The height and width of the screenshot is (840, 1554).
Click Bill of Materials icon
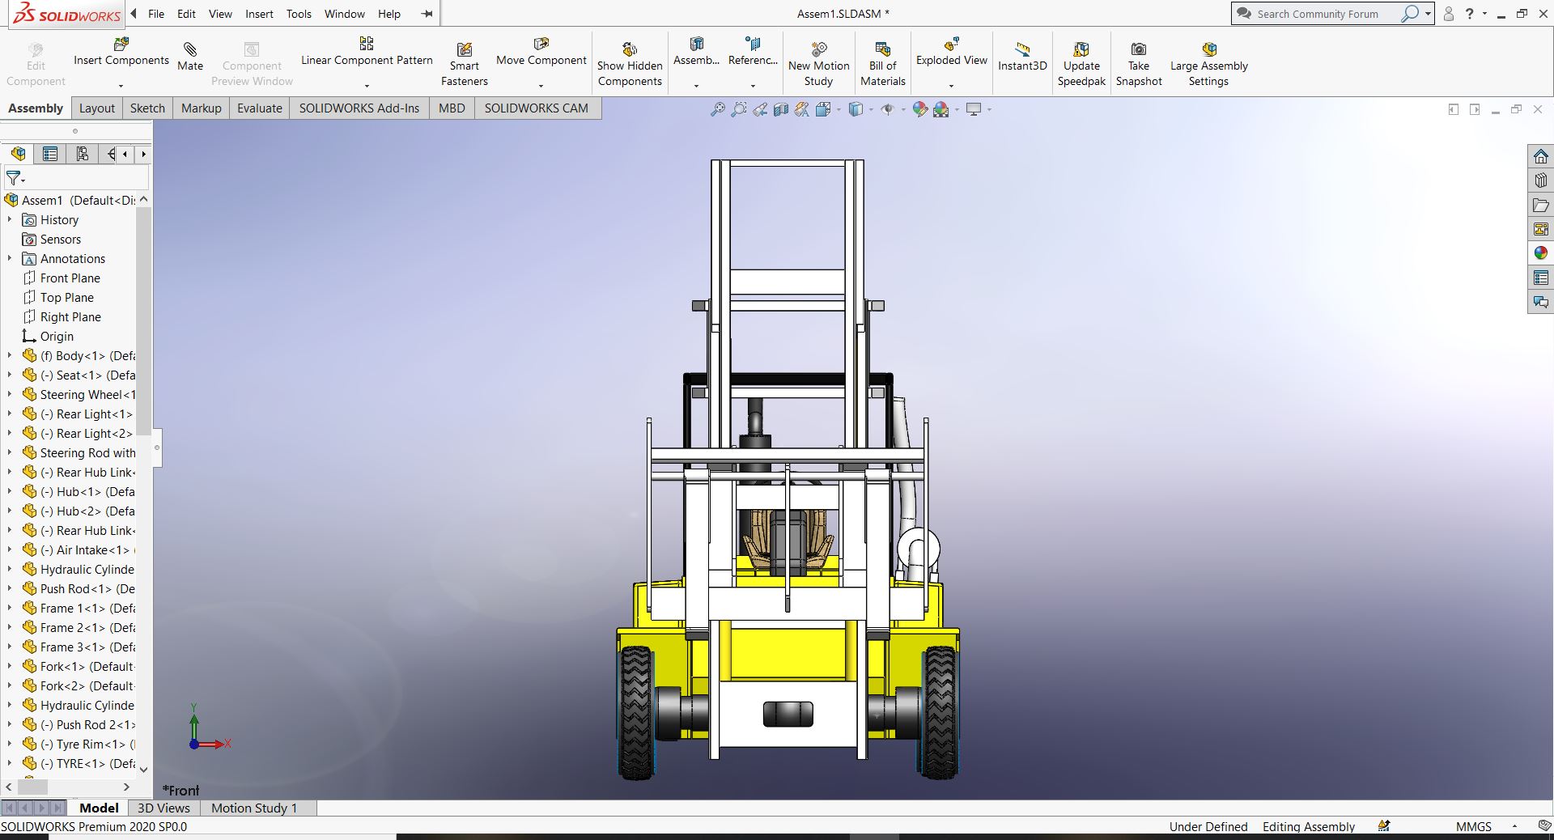[882, 49]
